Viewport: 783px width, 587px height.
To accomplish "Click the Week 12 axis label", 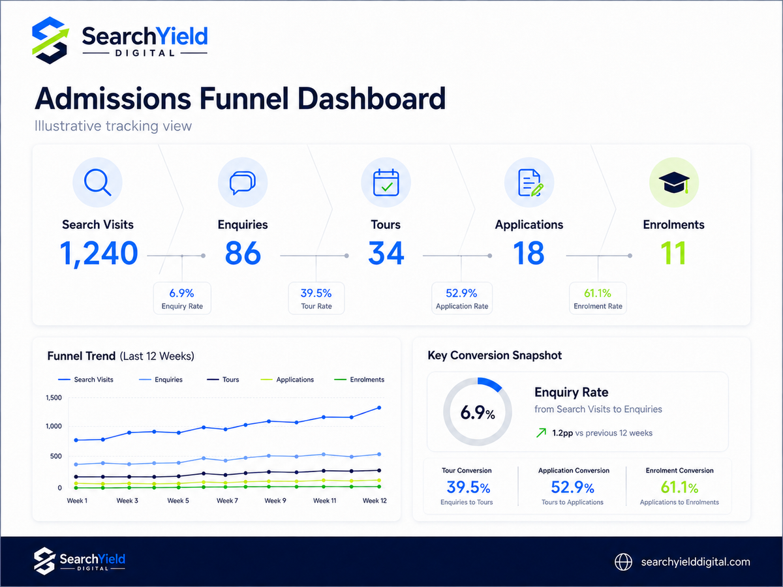I will point(375,501).
